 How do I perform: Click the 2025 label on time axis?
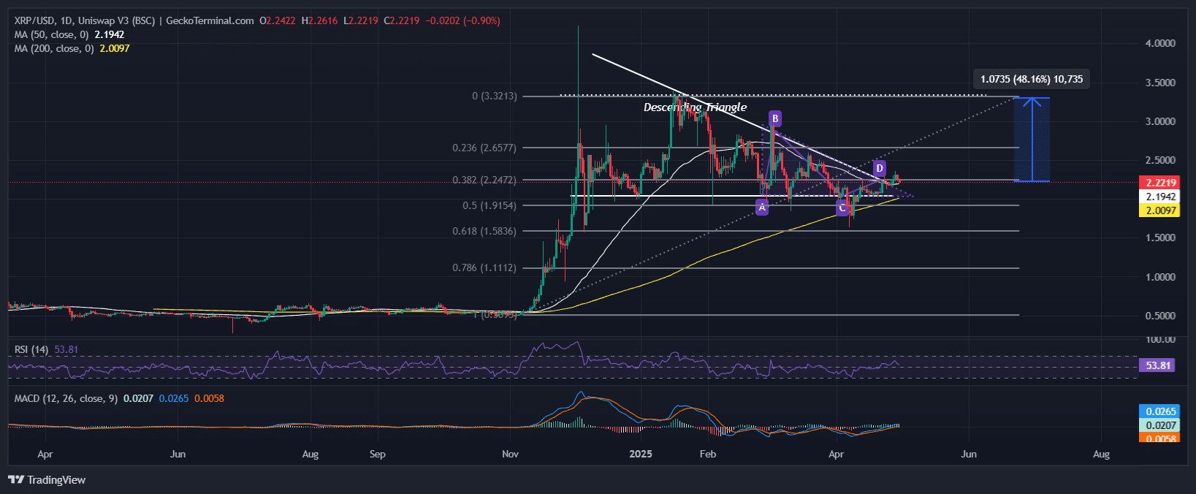tap(641, 454)
